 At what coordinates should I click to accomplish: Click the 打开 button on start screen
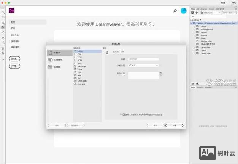[x=14, y=66]
